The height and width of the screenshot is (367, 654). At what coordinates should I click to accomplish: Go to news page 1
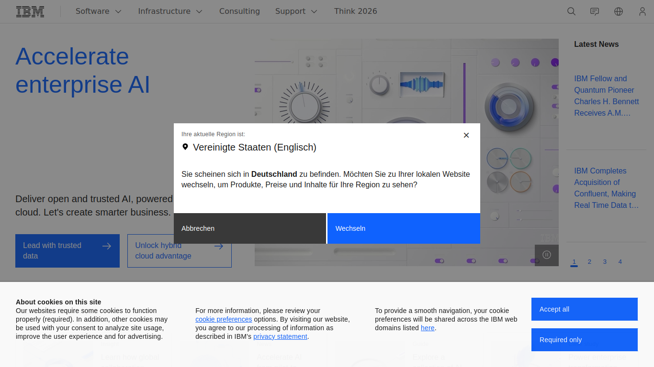click(x=574, y=262)
